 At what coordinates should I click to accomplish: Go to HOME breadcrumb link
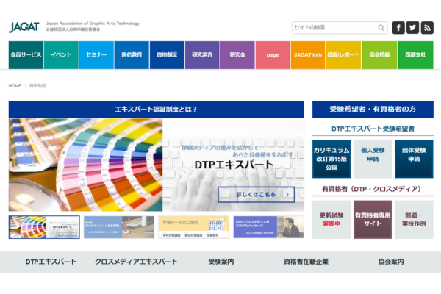click(15, 85)
